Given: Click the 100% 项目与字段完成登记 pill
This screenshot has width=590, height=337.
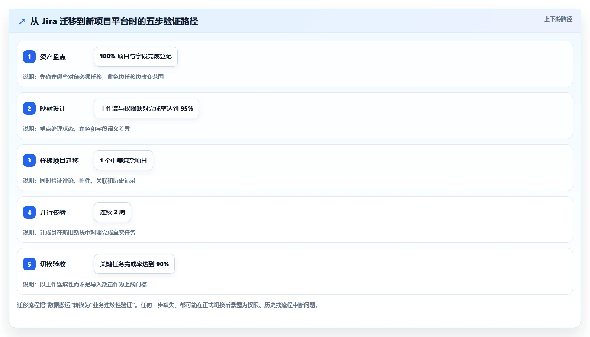Looking at the screenshot, I should click(136, 57).
